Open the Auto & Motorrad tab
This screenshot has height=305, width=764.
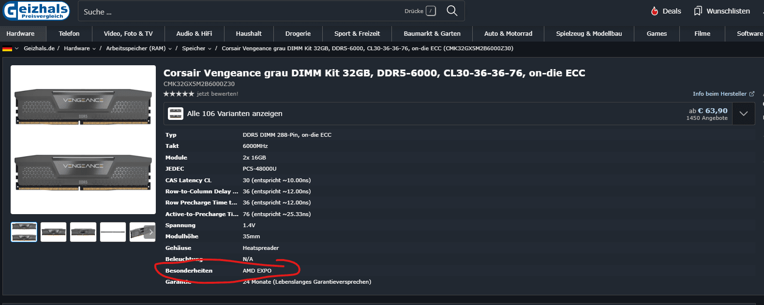508,34
